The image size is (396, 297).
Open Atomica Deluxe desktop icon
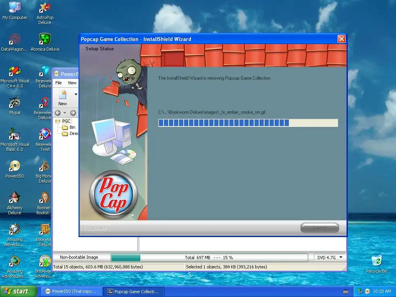[45, 42]
